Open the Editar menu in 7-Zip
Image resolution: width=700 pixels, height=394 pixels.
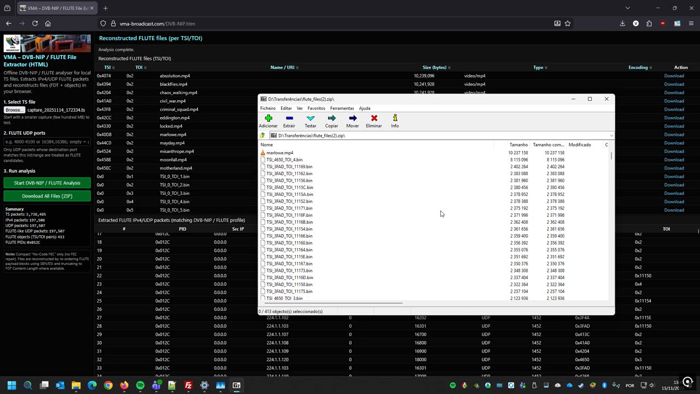286,108
